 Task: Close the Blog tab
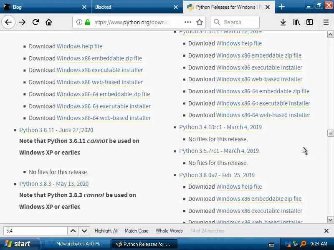(x=84, y=7)
